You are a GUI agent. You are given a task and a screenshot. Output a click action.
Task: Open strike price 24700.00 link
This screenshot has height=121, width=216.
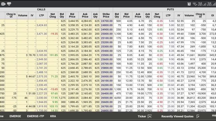tap(107, 21)
